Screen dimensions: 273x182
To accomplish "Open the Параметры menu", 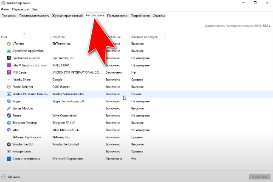I will [x=20, y=9].
